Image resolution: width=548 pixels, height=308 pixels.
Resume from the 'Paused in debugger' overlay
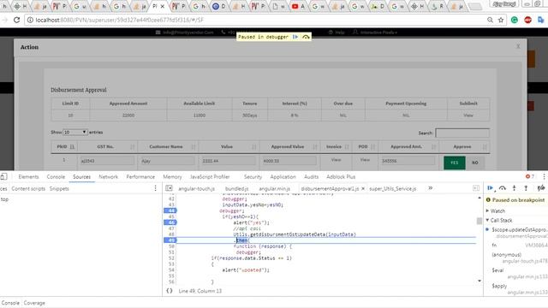point(295,37)
